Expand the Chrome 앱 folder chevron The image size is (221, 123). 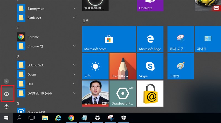click(x=74, y=46)
